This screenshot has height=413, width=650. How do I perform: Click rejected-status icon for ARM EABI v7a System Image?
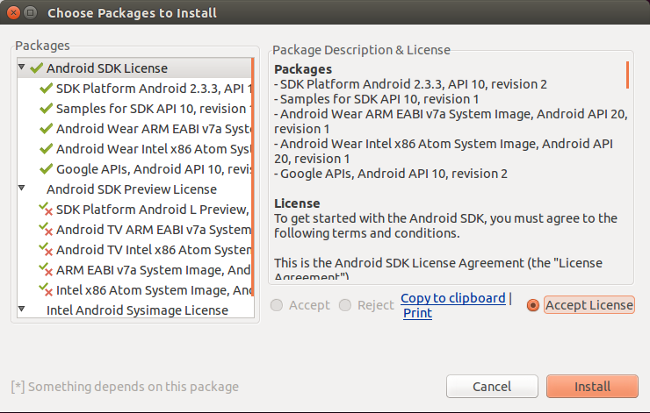(46, 269)
